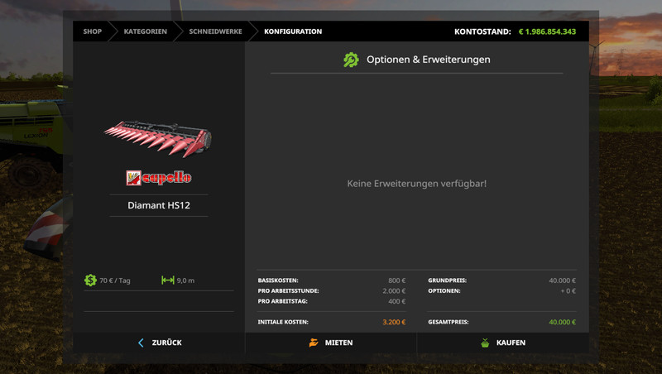This screenshot has width=662, height=374.
Task: Click the Capello brand logo
Action: point(159,177)
